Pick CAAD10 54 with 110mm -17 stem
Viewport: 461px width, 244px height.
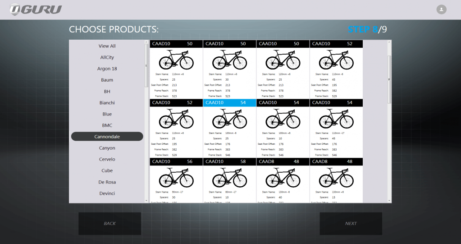[x=336, y=120]
